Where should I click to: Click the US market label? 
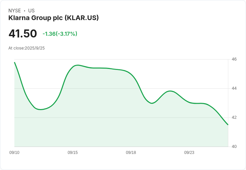(31, 11)
